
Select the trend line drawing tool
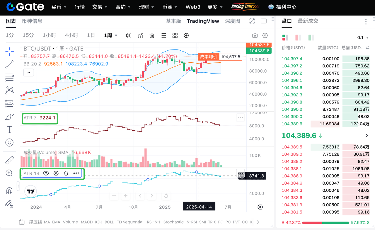point(9,64)
